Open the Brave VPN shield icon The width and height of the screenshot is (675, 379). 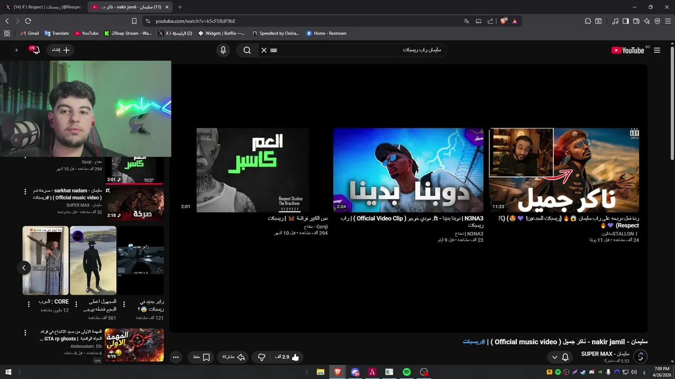(x=657, y=21)
